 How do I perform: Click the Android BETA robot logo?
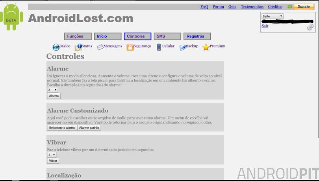coord(11,17)
